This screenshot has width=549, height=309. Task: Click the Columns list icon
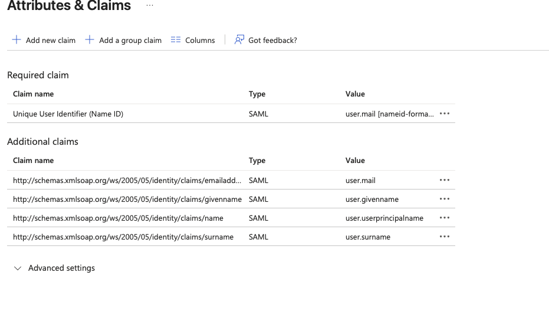(x=175, y=40)
